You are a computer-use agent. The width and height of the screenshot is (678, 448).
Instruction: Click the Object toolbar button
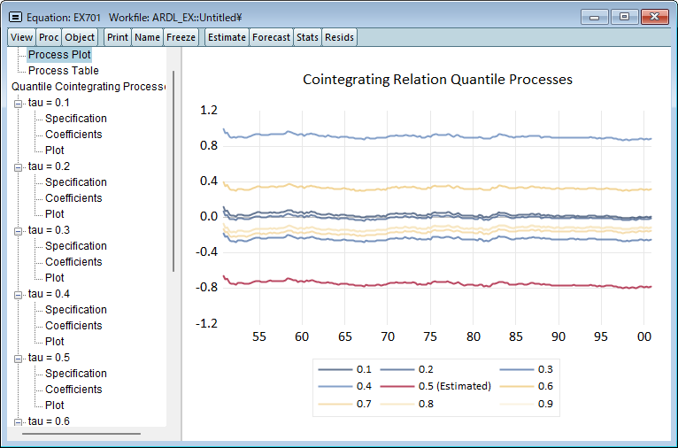pyautogui.click(x=80, y=37)
